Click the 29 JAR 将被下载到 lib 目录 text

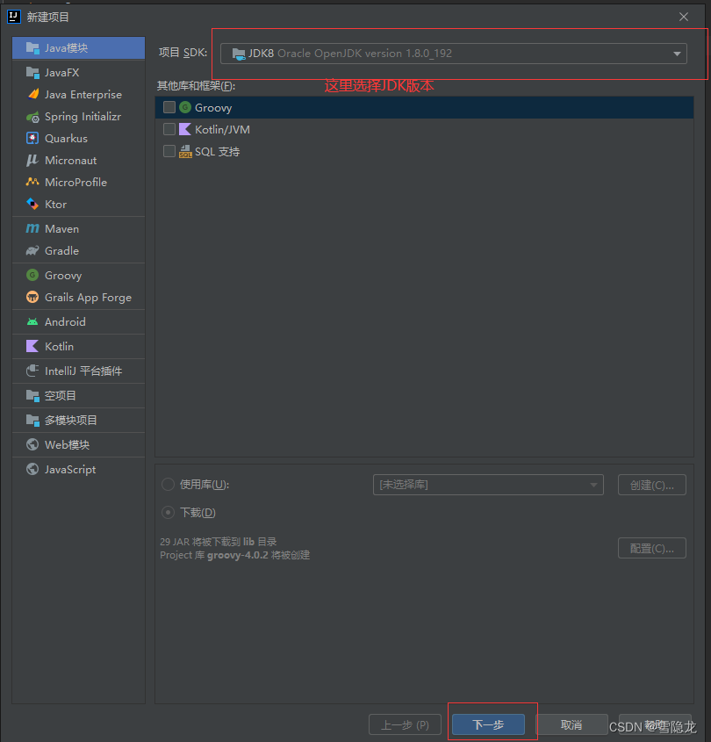218,542
